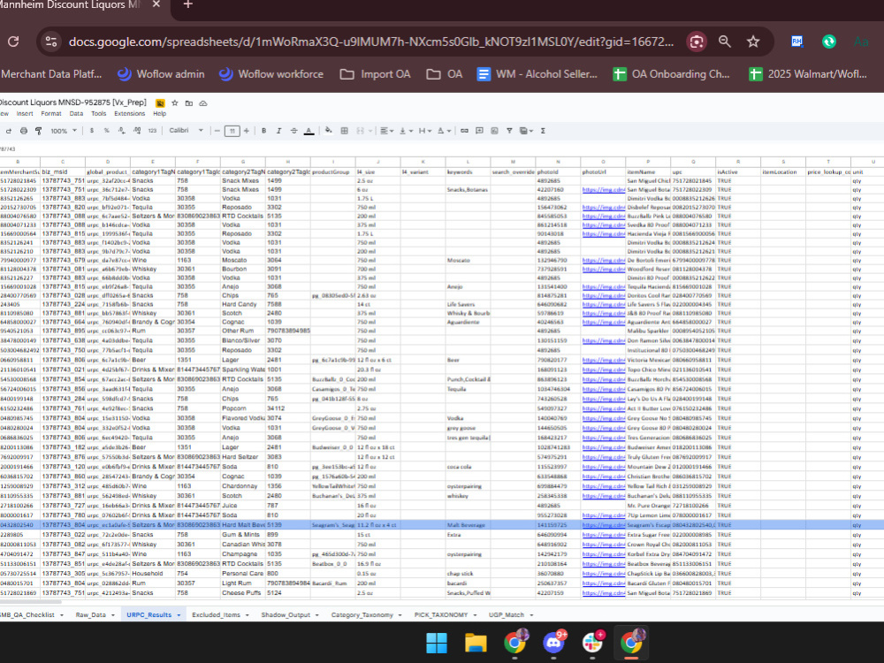Switch to the Category_Taxonomy sheet tab

tap(362, 615)
